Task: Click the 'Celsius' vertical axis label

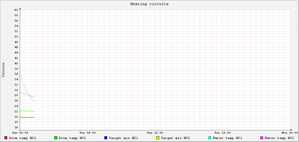Action: pos(4,70)
